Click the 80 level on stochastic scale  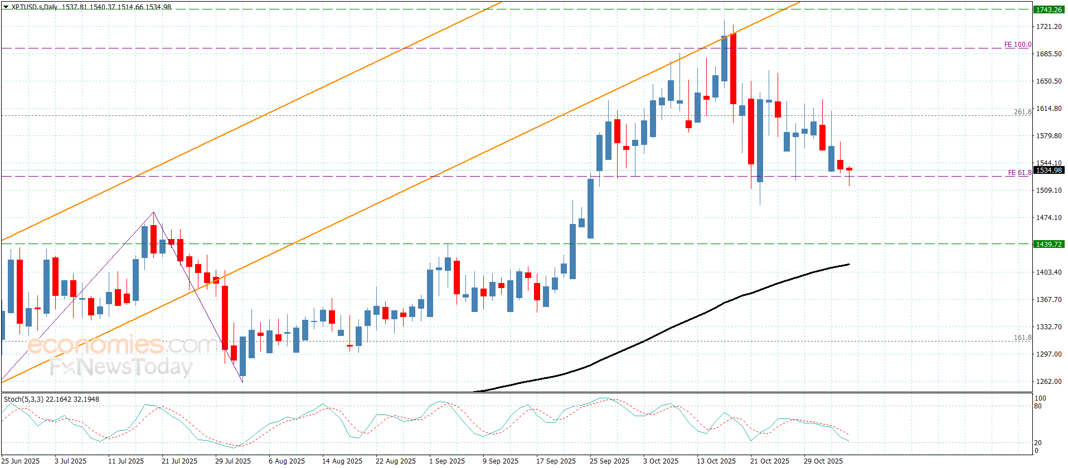coord(1038,406)
